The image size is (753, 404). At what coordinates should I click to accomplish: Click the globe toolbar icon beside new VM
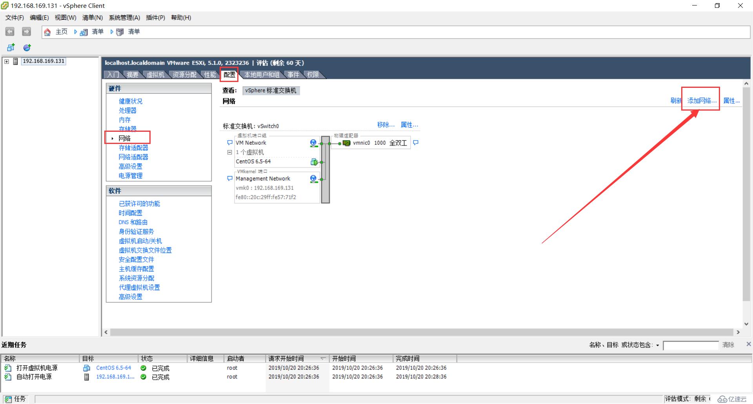(x=27, y=47)
